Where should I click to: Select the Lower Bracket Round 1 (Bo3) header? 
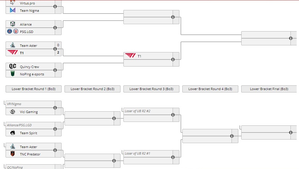(34, 89)
